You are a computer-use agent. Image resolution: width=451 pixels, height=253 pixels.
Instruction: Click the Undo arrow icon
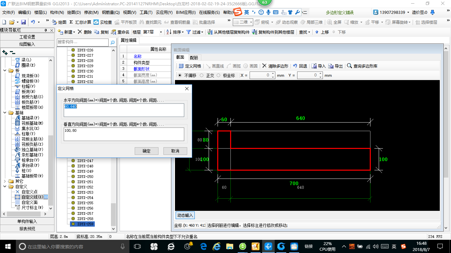[x=33, y=22]
